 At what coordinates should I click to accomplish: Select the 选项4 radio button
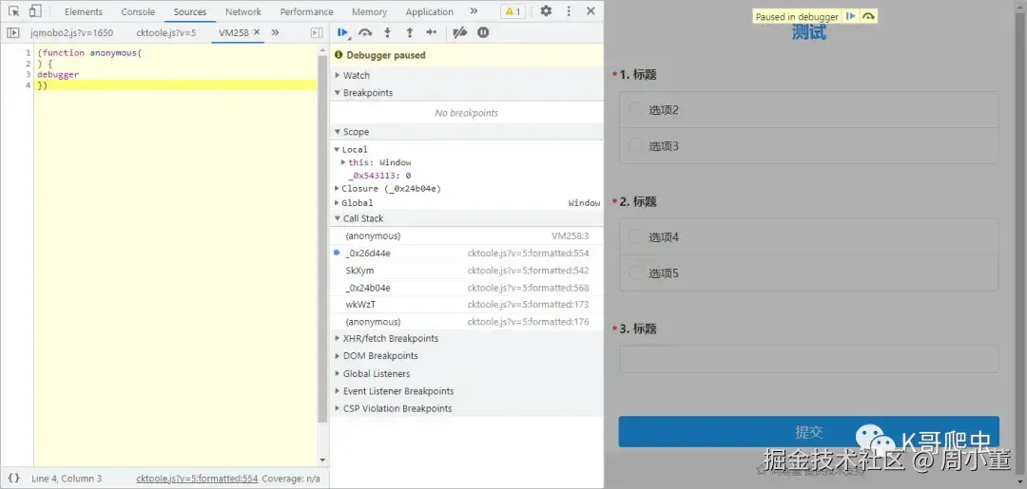pyautogui.click(x=634, y=236)
